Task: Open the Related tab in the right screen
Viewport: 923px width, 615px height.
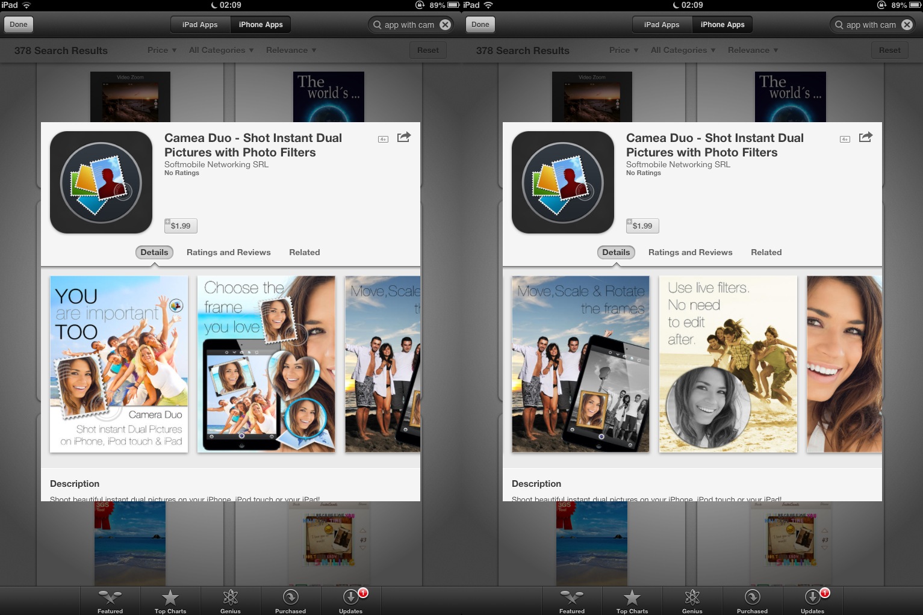Action: click(x=766, y=252)
